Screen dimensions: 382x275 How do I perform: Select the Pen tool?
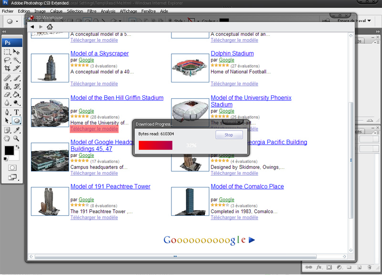tap(7, 112)
